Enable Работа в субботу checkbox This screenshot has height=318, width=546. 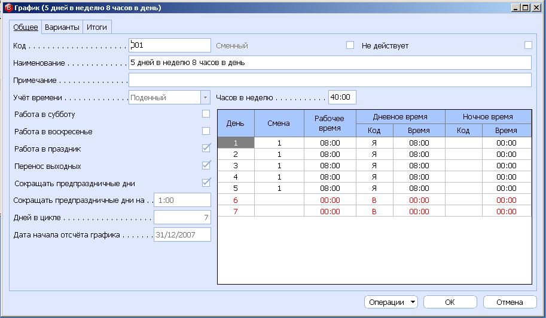click(x=206, y=114)
